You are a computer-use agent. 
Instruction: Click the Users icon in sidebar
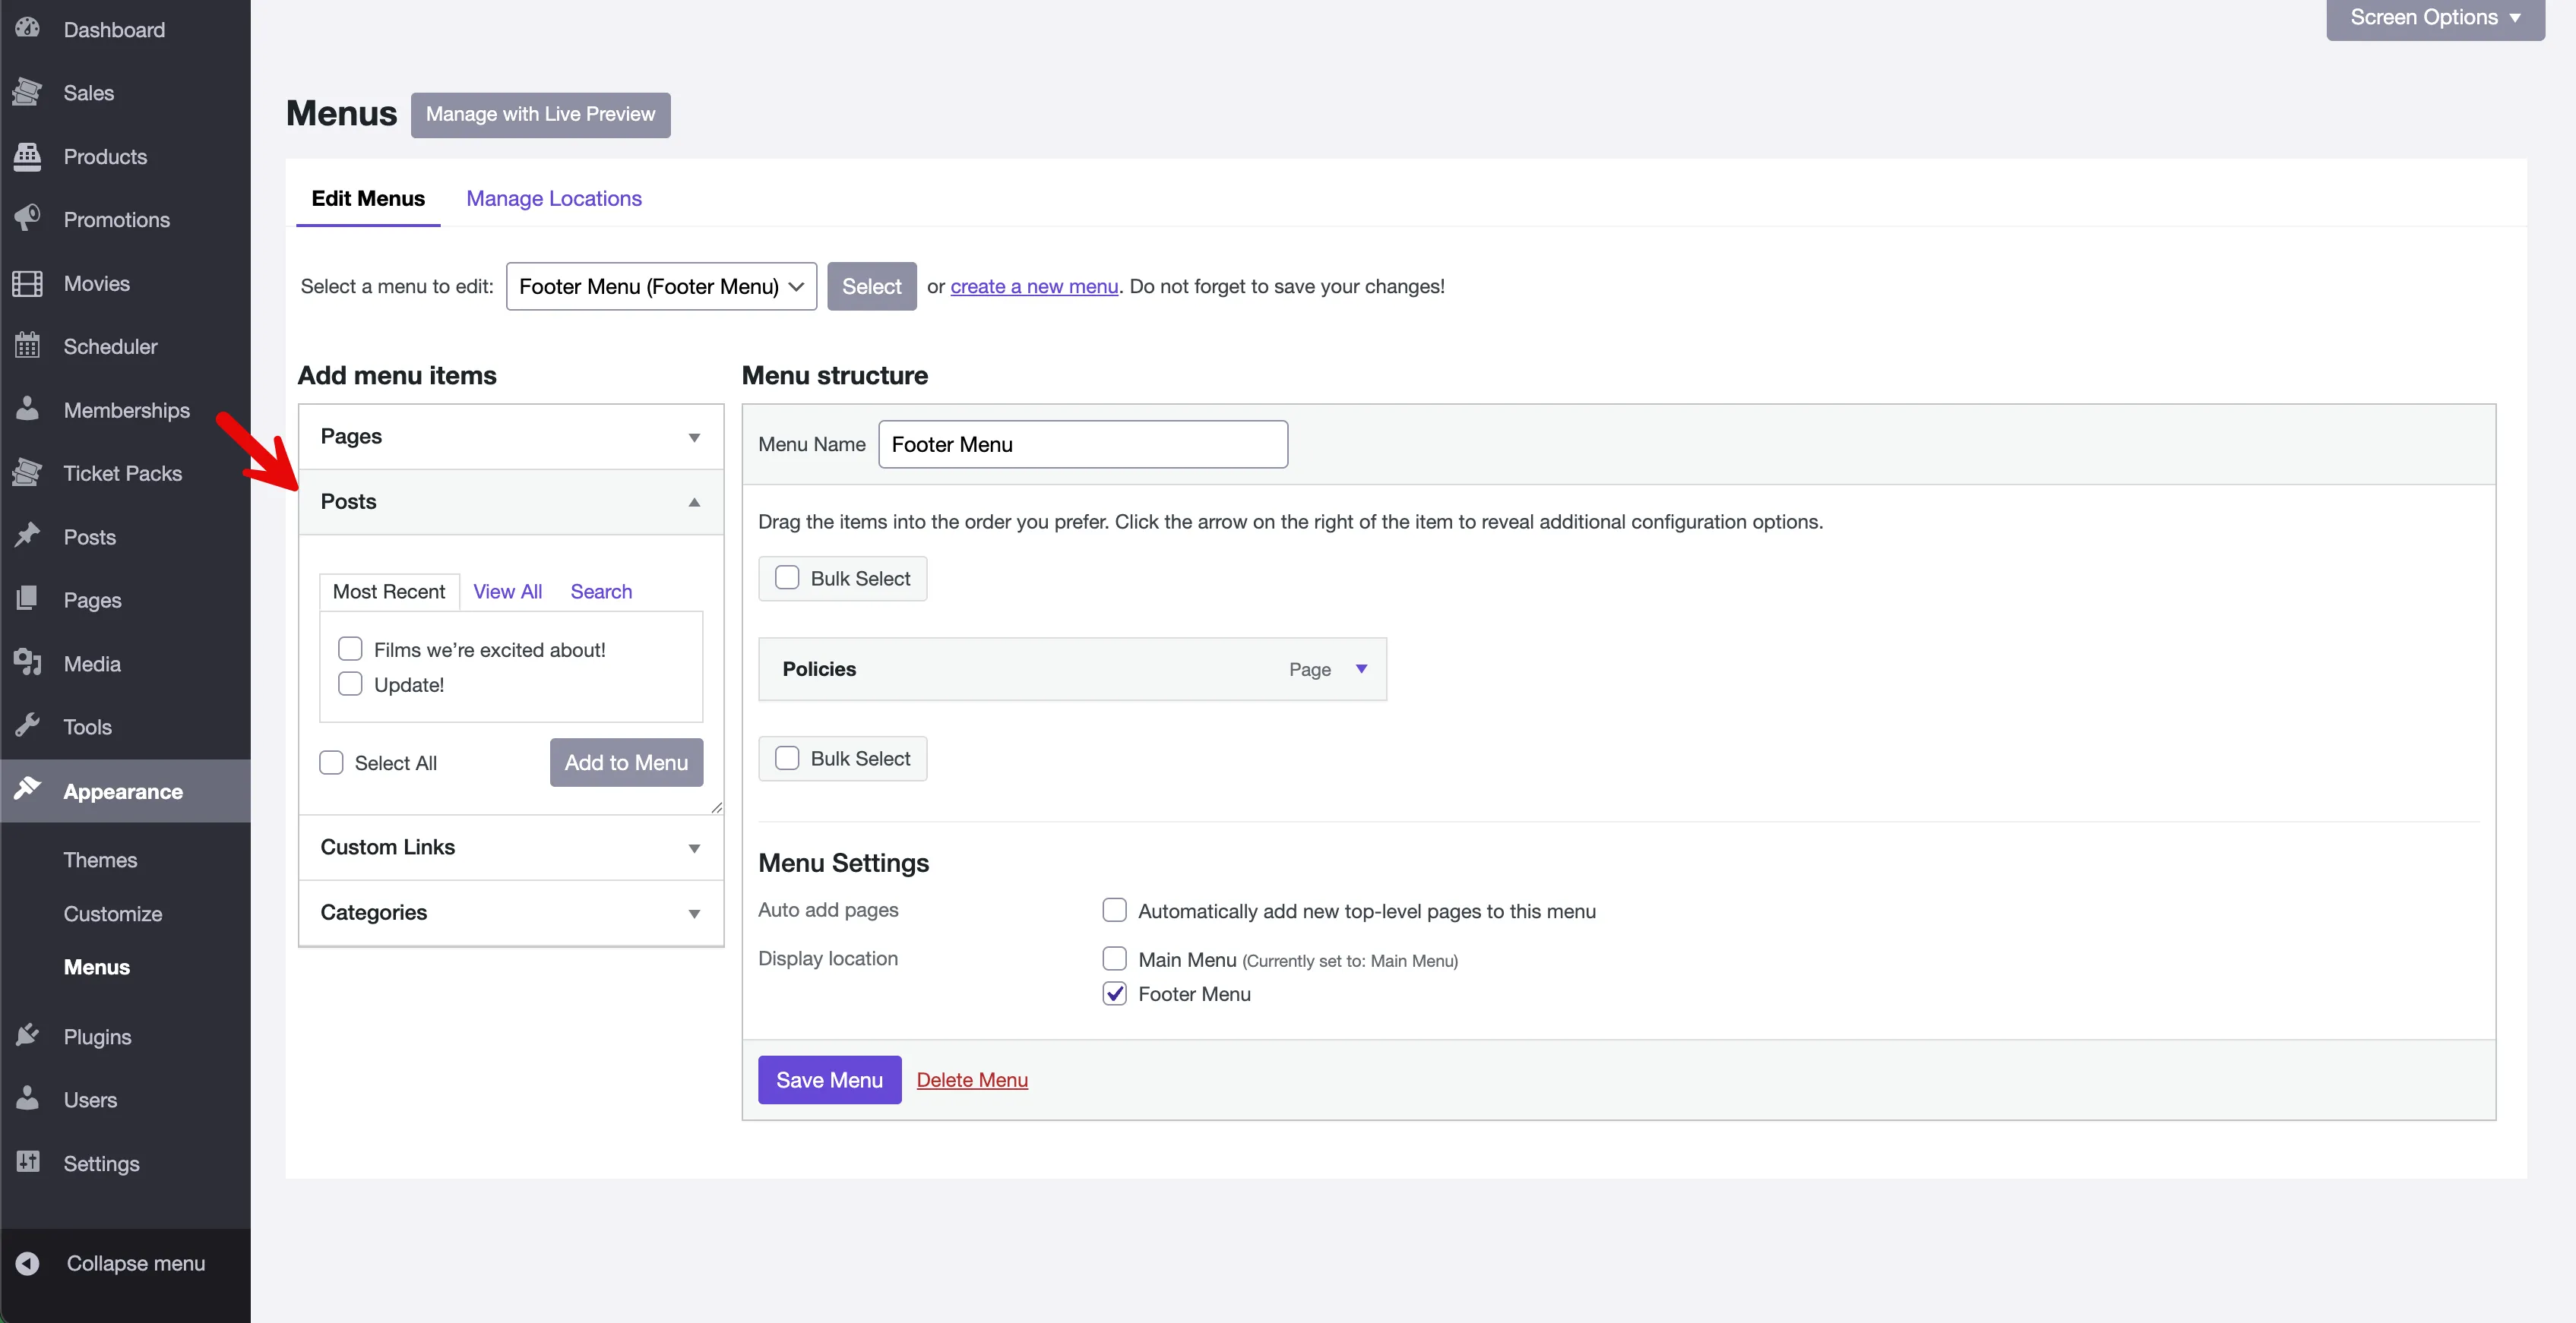click(x=27, y=1098)
